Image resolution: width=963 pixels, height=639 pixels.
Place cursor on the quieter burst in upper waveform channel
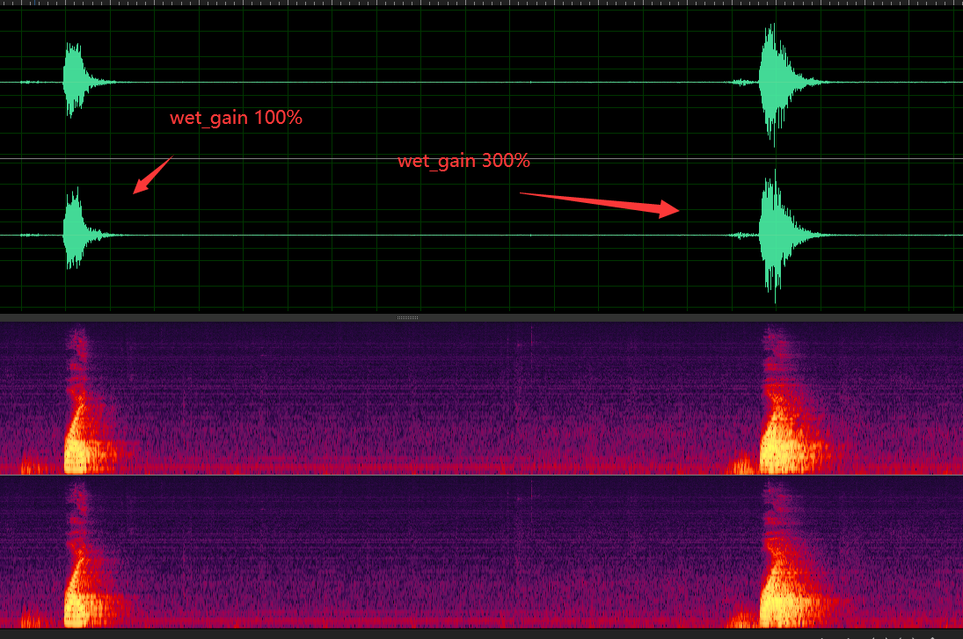coord(74,80)
